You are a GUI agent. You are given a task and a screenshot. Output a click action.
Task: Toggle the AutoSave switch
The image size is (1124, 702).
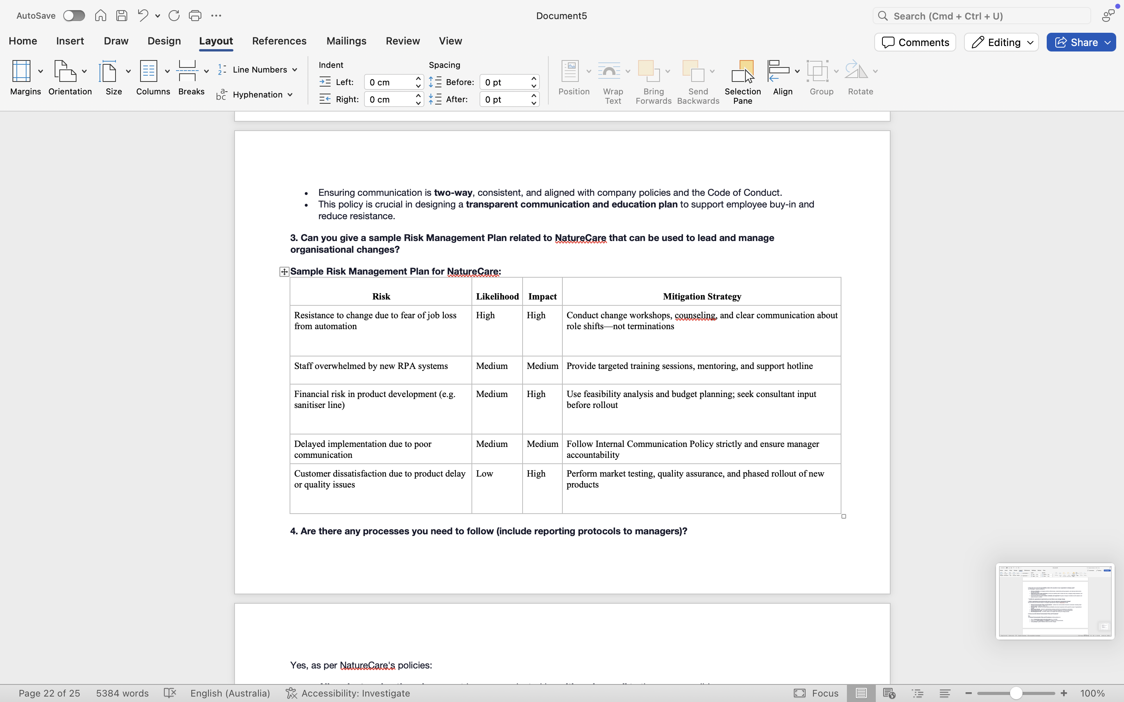click(x=74, y=16)
